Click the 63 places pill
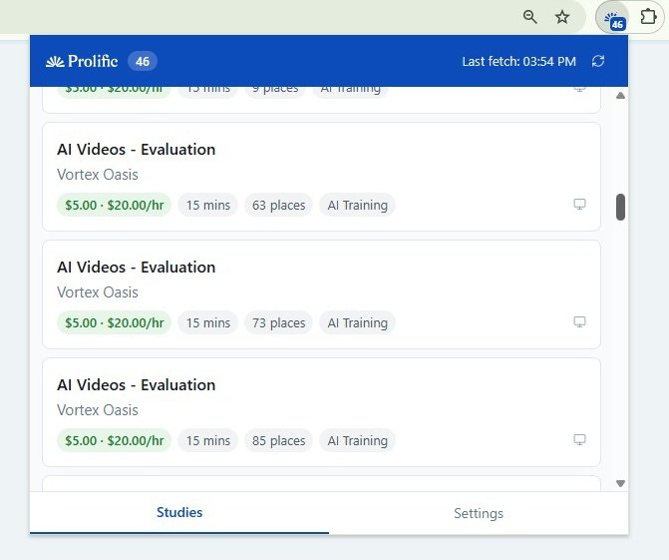Viewport: 669px width, 560px height. [278, 205]
